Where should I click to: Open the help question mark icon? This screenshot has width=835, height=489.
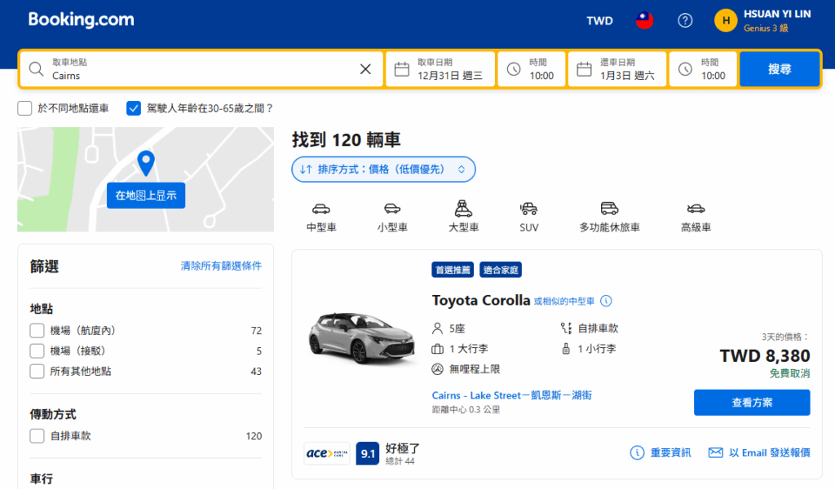coord(684,20)
